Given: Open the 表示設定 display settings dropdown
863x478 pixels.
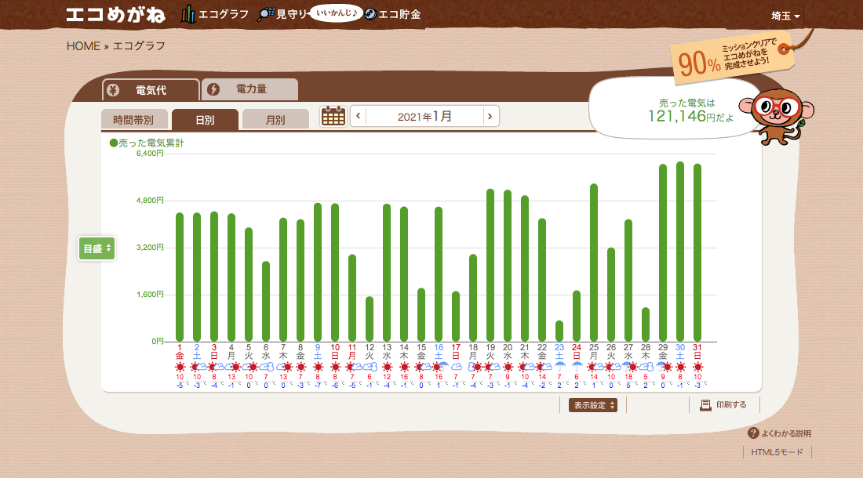Looking at the screenshot, I should coord(593,405).
